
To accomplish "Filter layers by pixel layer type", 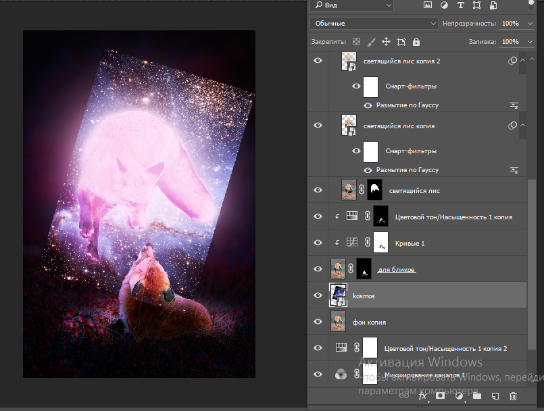I will click(x=427, y=5).
